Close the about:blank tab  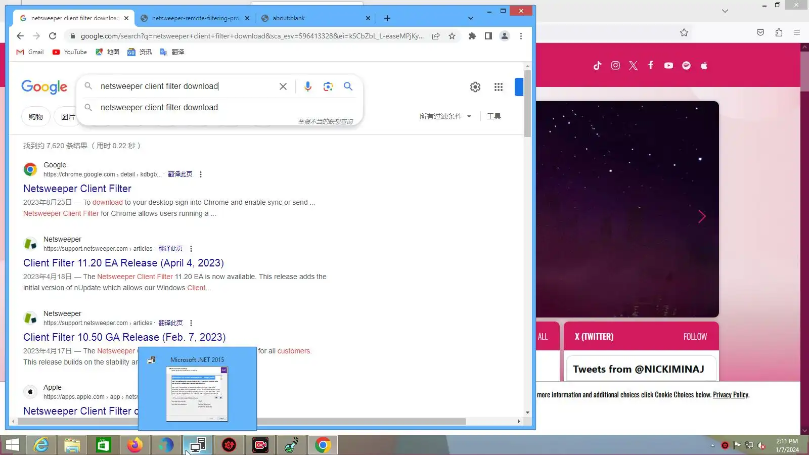coord(368,18)
